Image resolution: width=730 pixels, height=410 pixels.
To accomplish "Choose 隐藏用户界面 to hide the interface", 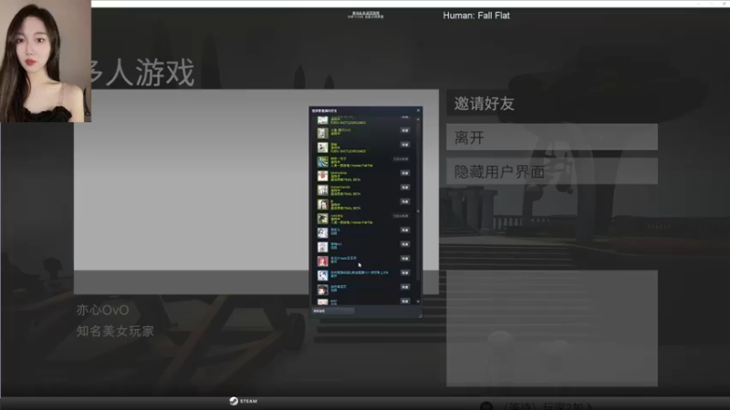I will 552,171.
